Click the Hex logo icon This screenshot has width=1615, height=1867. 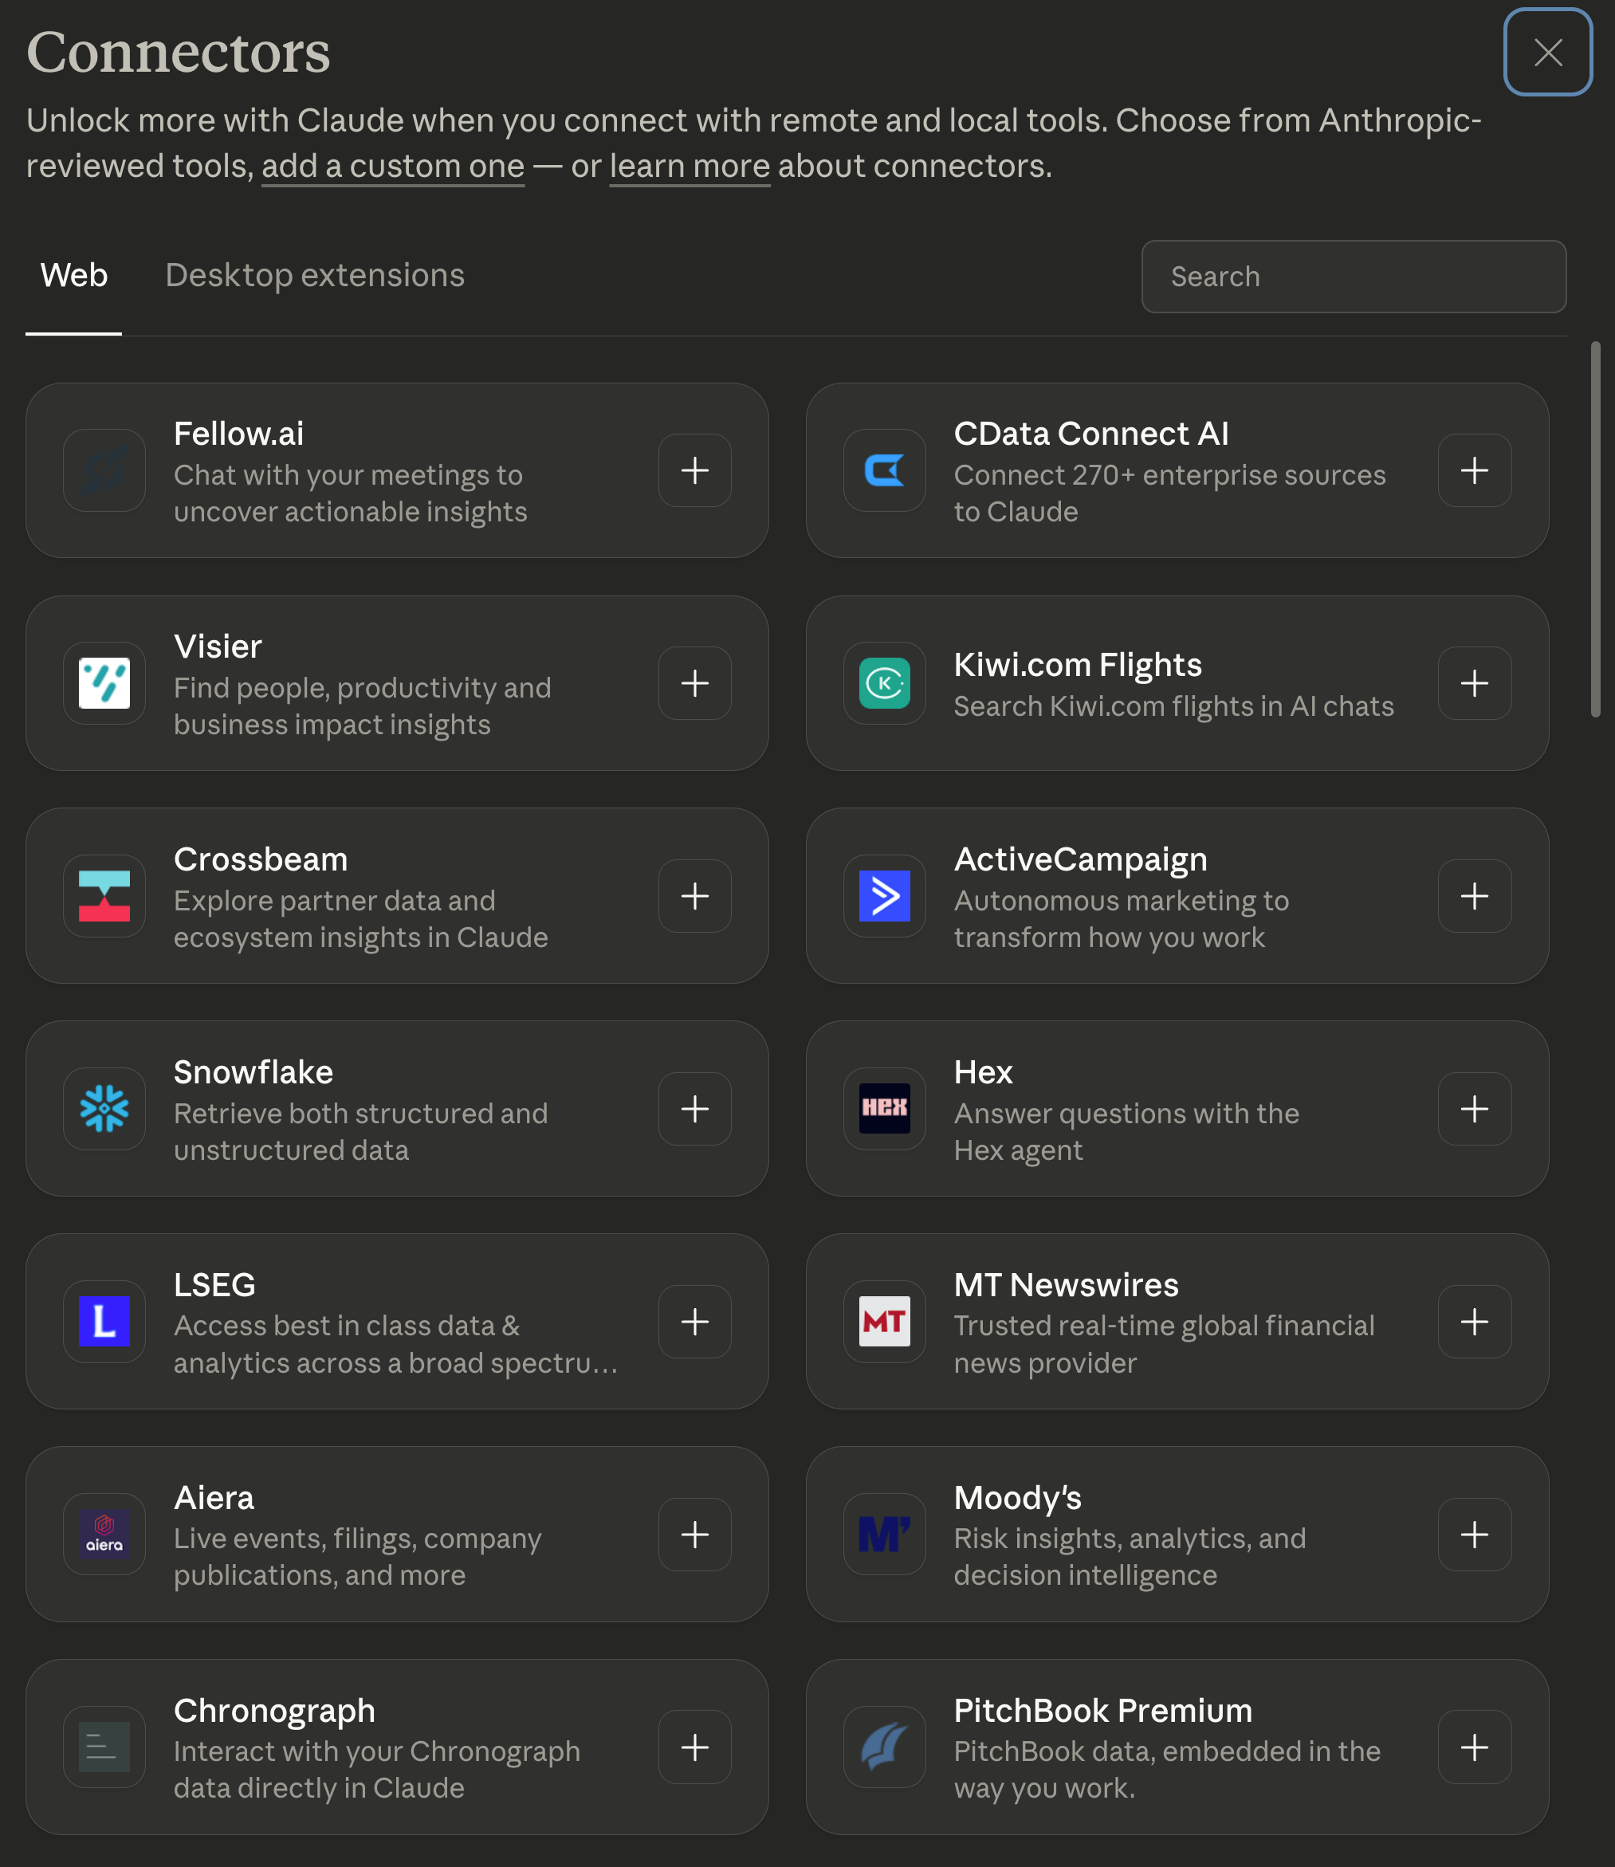click(x=884, y=1108)
